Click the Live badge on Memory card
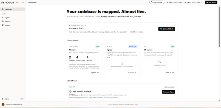This screenshot has width=221, height=108. 98,46
